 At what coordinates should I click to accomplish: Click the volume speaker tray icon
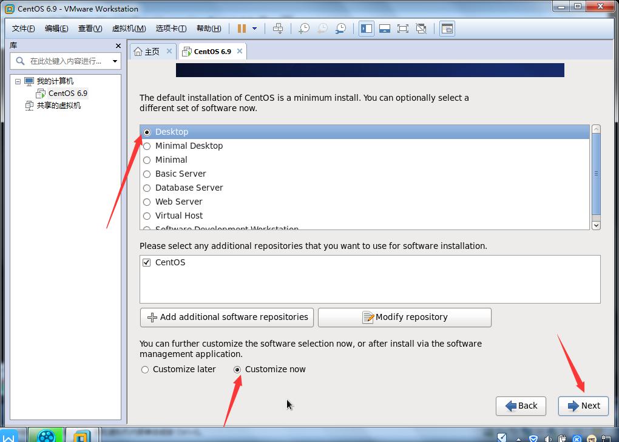pos(549,438)
